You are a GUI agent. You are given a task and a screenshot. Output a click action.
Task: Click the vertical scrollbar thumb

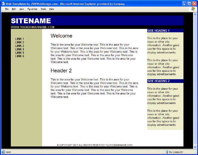[195, 80]
